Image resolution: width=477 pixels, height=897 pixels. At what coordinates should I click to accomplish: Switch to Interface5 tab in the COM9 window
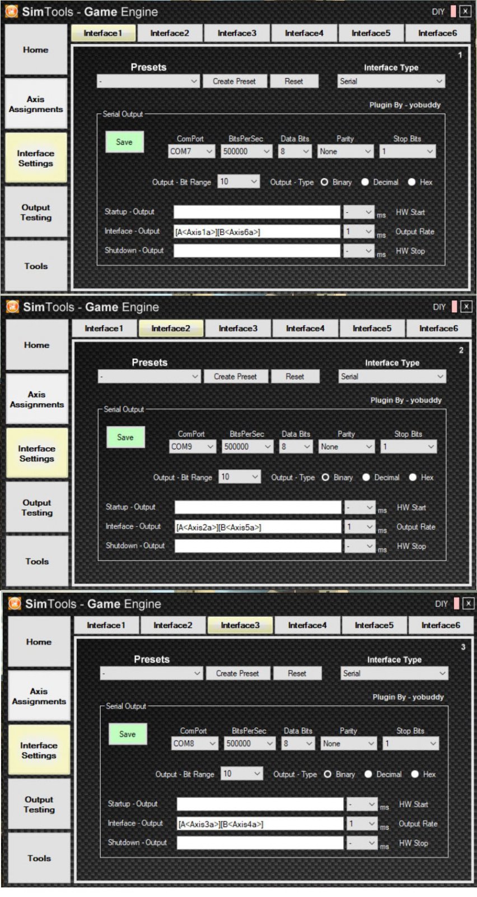click(372, 329)
